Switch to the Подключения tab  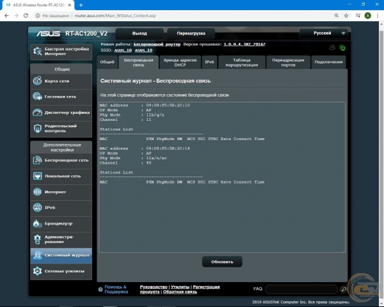pyautogui.click(x=328, y=62)
